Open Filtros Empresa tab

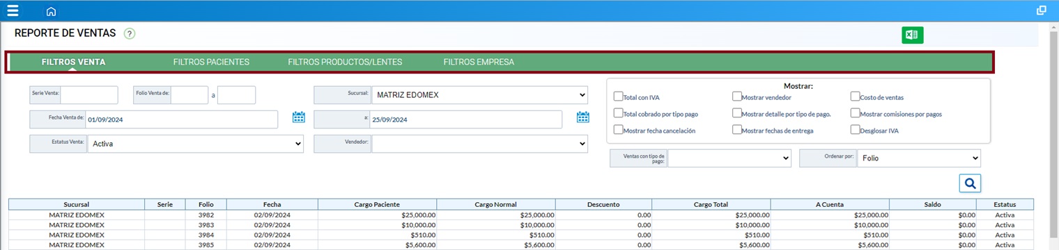click(x=479, y=62)
